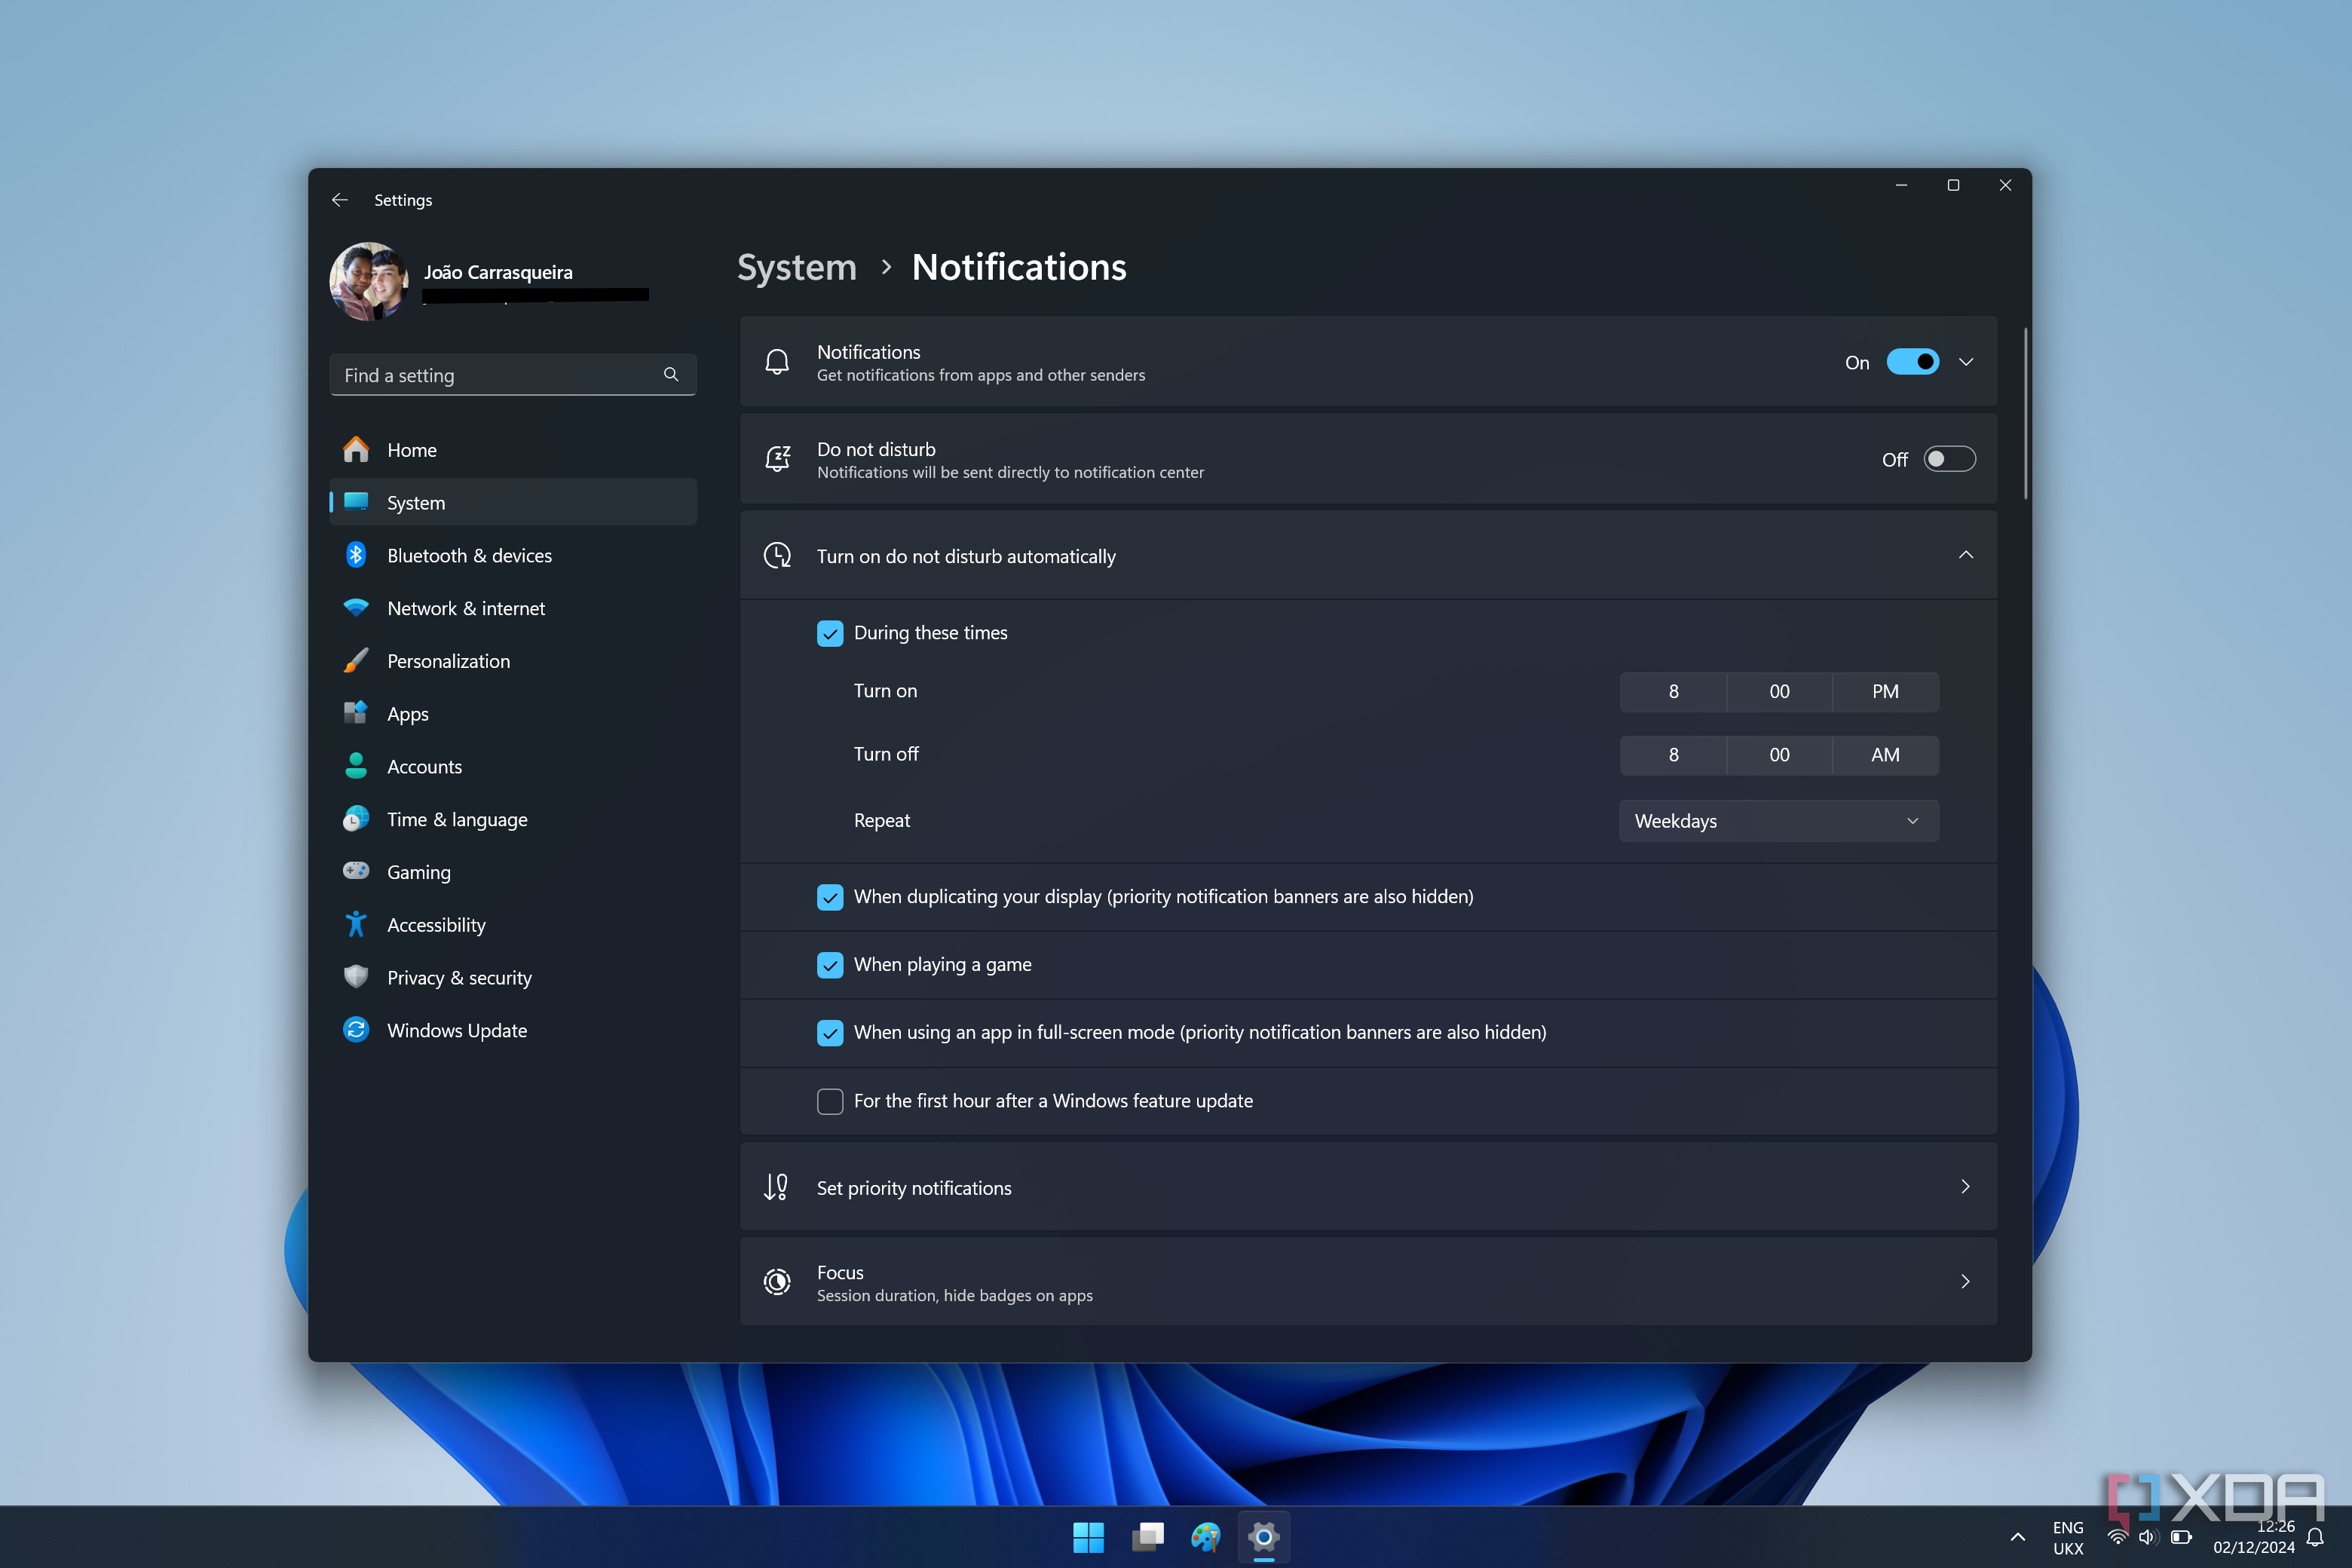Expand the Notifications row chevron

coord(1966,362)
